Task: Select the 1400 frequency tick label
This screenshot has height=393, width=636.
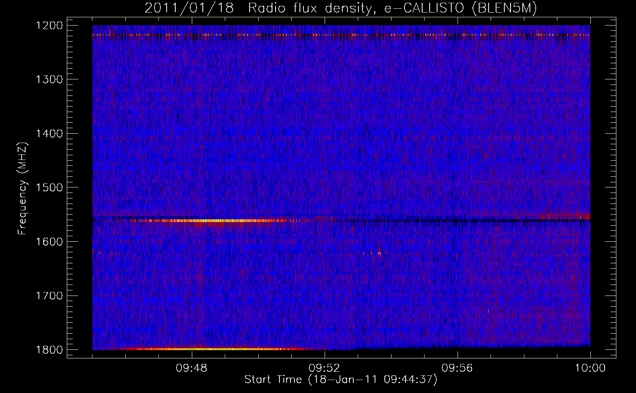Action: 49,134
